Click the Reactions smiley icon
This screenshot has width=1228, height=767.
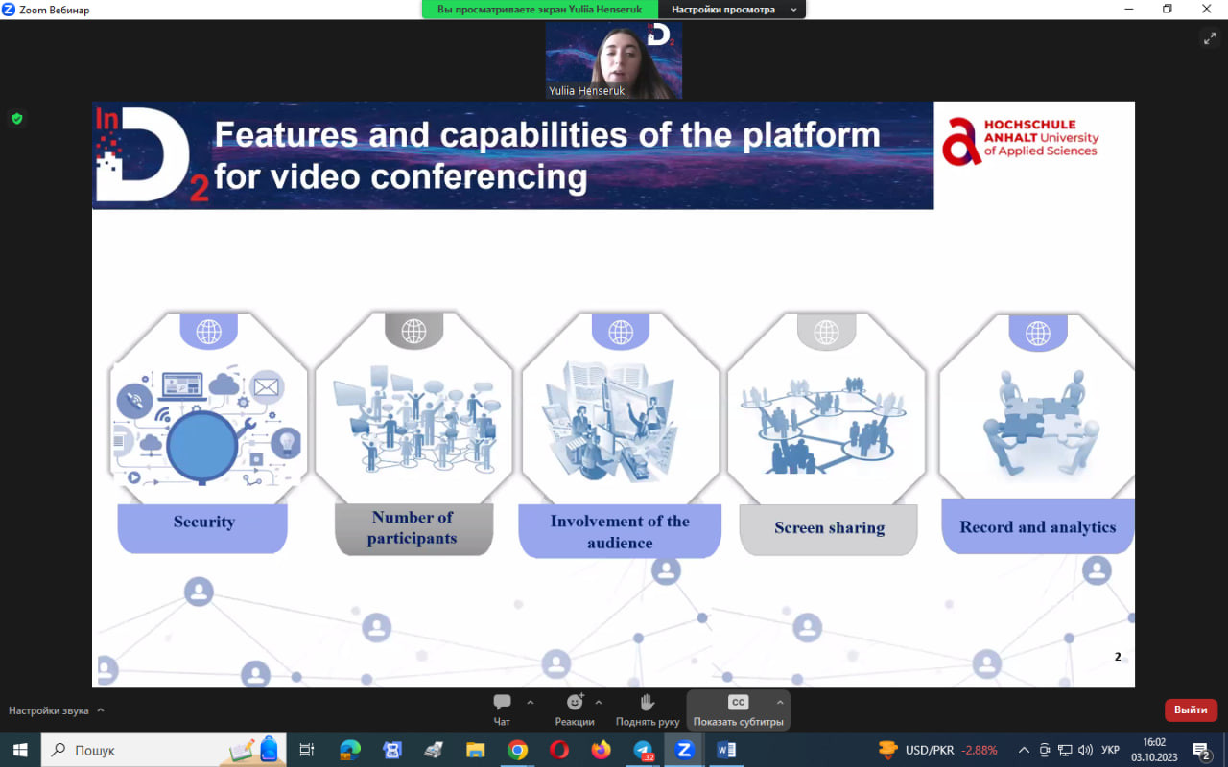[x=575, y=703]
